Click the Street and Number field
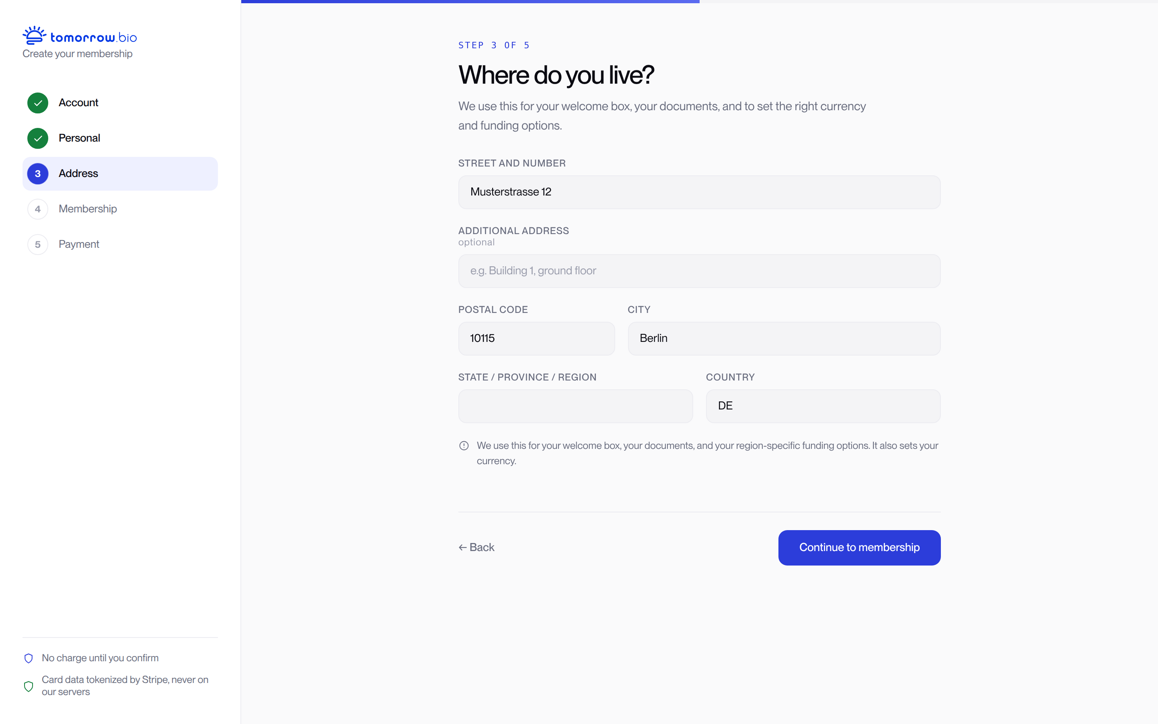The height and width of the screenshot is (724, 1158). [699, 192]
